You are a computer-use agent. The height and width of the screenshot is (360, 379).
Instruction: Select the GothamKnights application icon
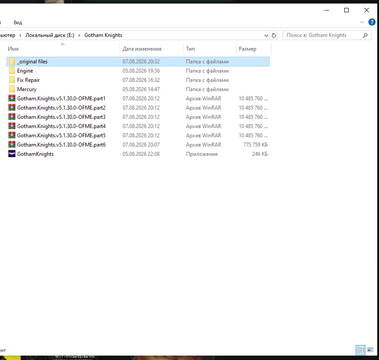click(x=12, y=154)
